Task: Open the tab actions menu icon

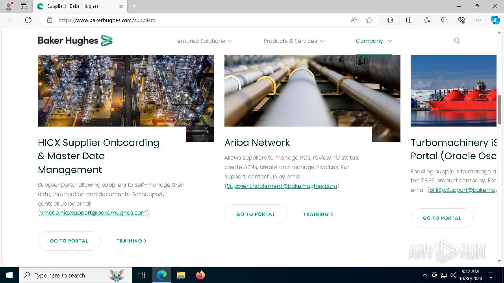Action: pos(24,6)
